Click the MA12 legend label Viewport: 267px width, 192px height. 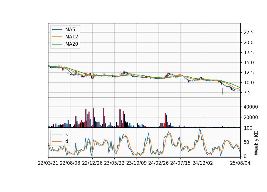tap(71, 37)
